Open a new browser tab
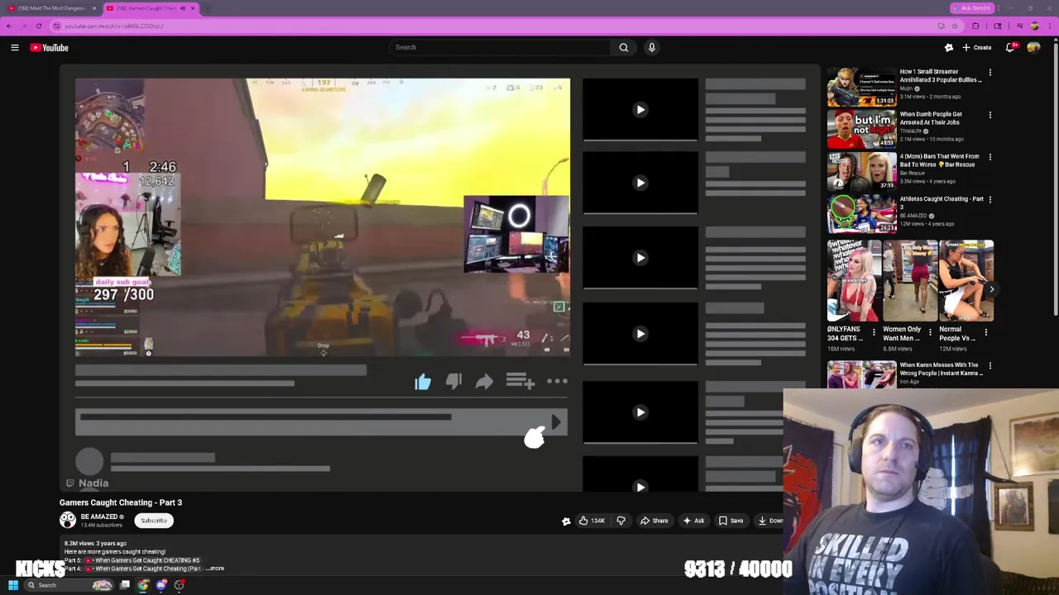Screen dimensions: 1059x595 207,8
